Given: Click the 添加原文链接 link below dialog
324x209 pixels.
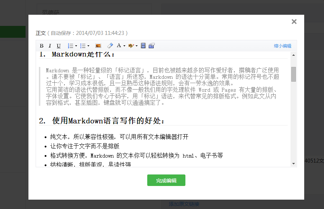Looking at the screenshot, I should [184, 204].
